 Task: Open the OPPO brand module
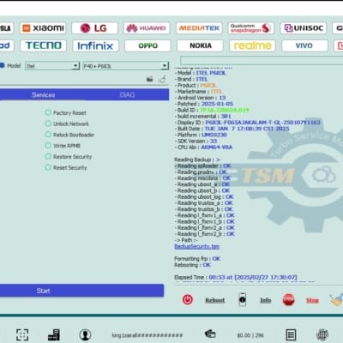click(x=147, y=45)
